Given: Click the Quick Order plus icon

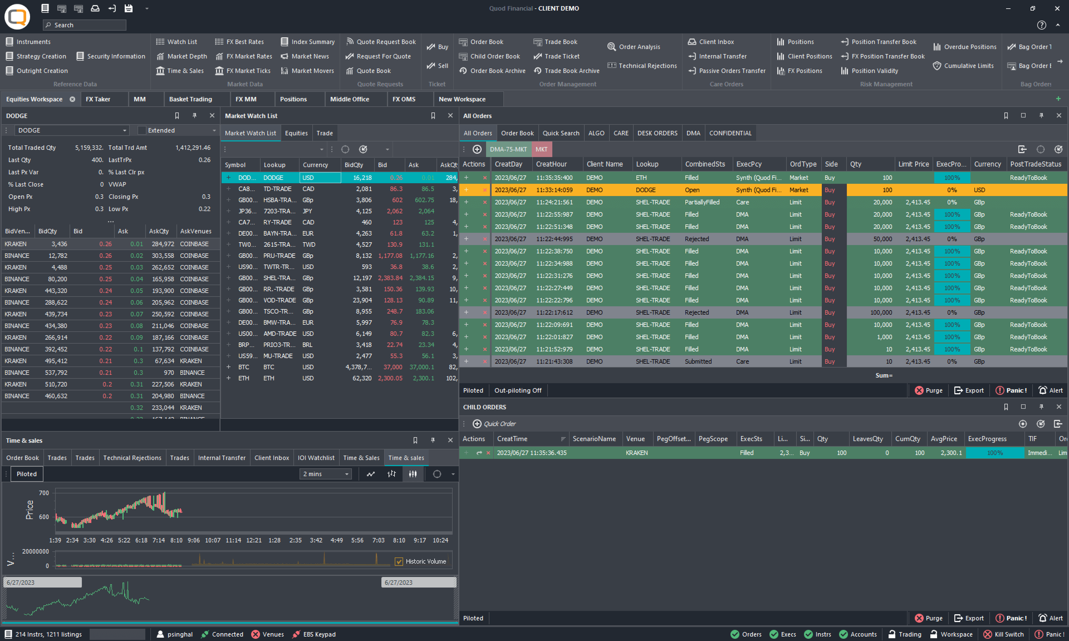Looking at the screenshot, I should click(x=477, y=424).
